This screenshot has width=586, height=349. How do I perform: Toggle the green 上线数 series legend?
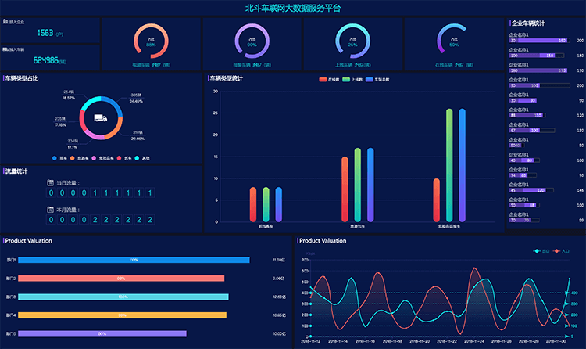click(352, 79)
